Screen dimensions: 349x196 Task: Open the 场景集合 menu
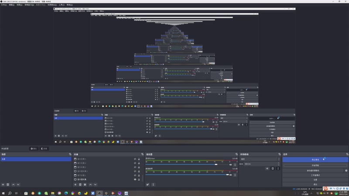pyautogui.click(x=52, y=5)
